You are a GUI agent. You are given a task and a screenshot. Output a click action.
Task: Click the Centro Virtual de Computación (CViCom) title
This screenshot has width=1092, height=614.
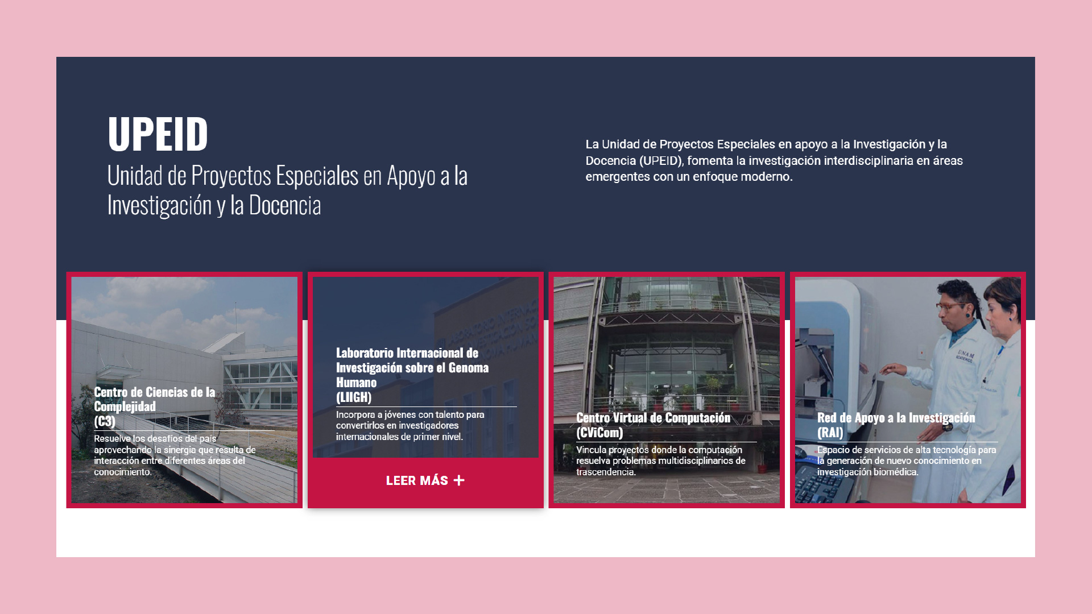point(653,425)
